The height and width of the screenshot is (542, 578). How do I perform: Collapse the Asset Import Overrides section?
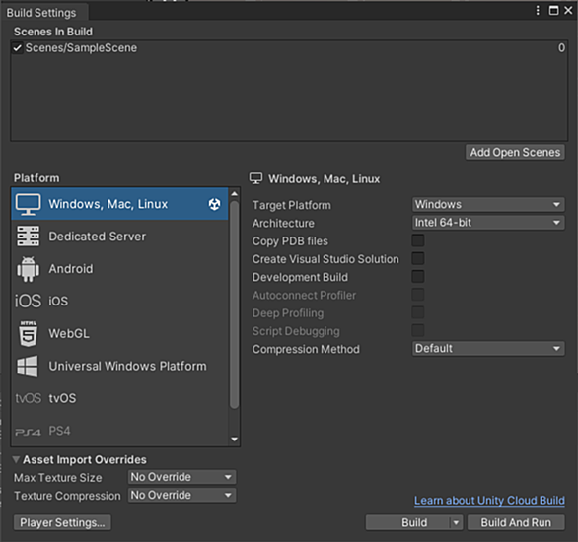[x=16, y=459]
